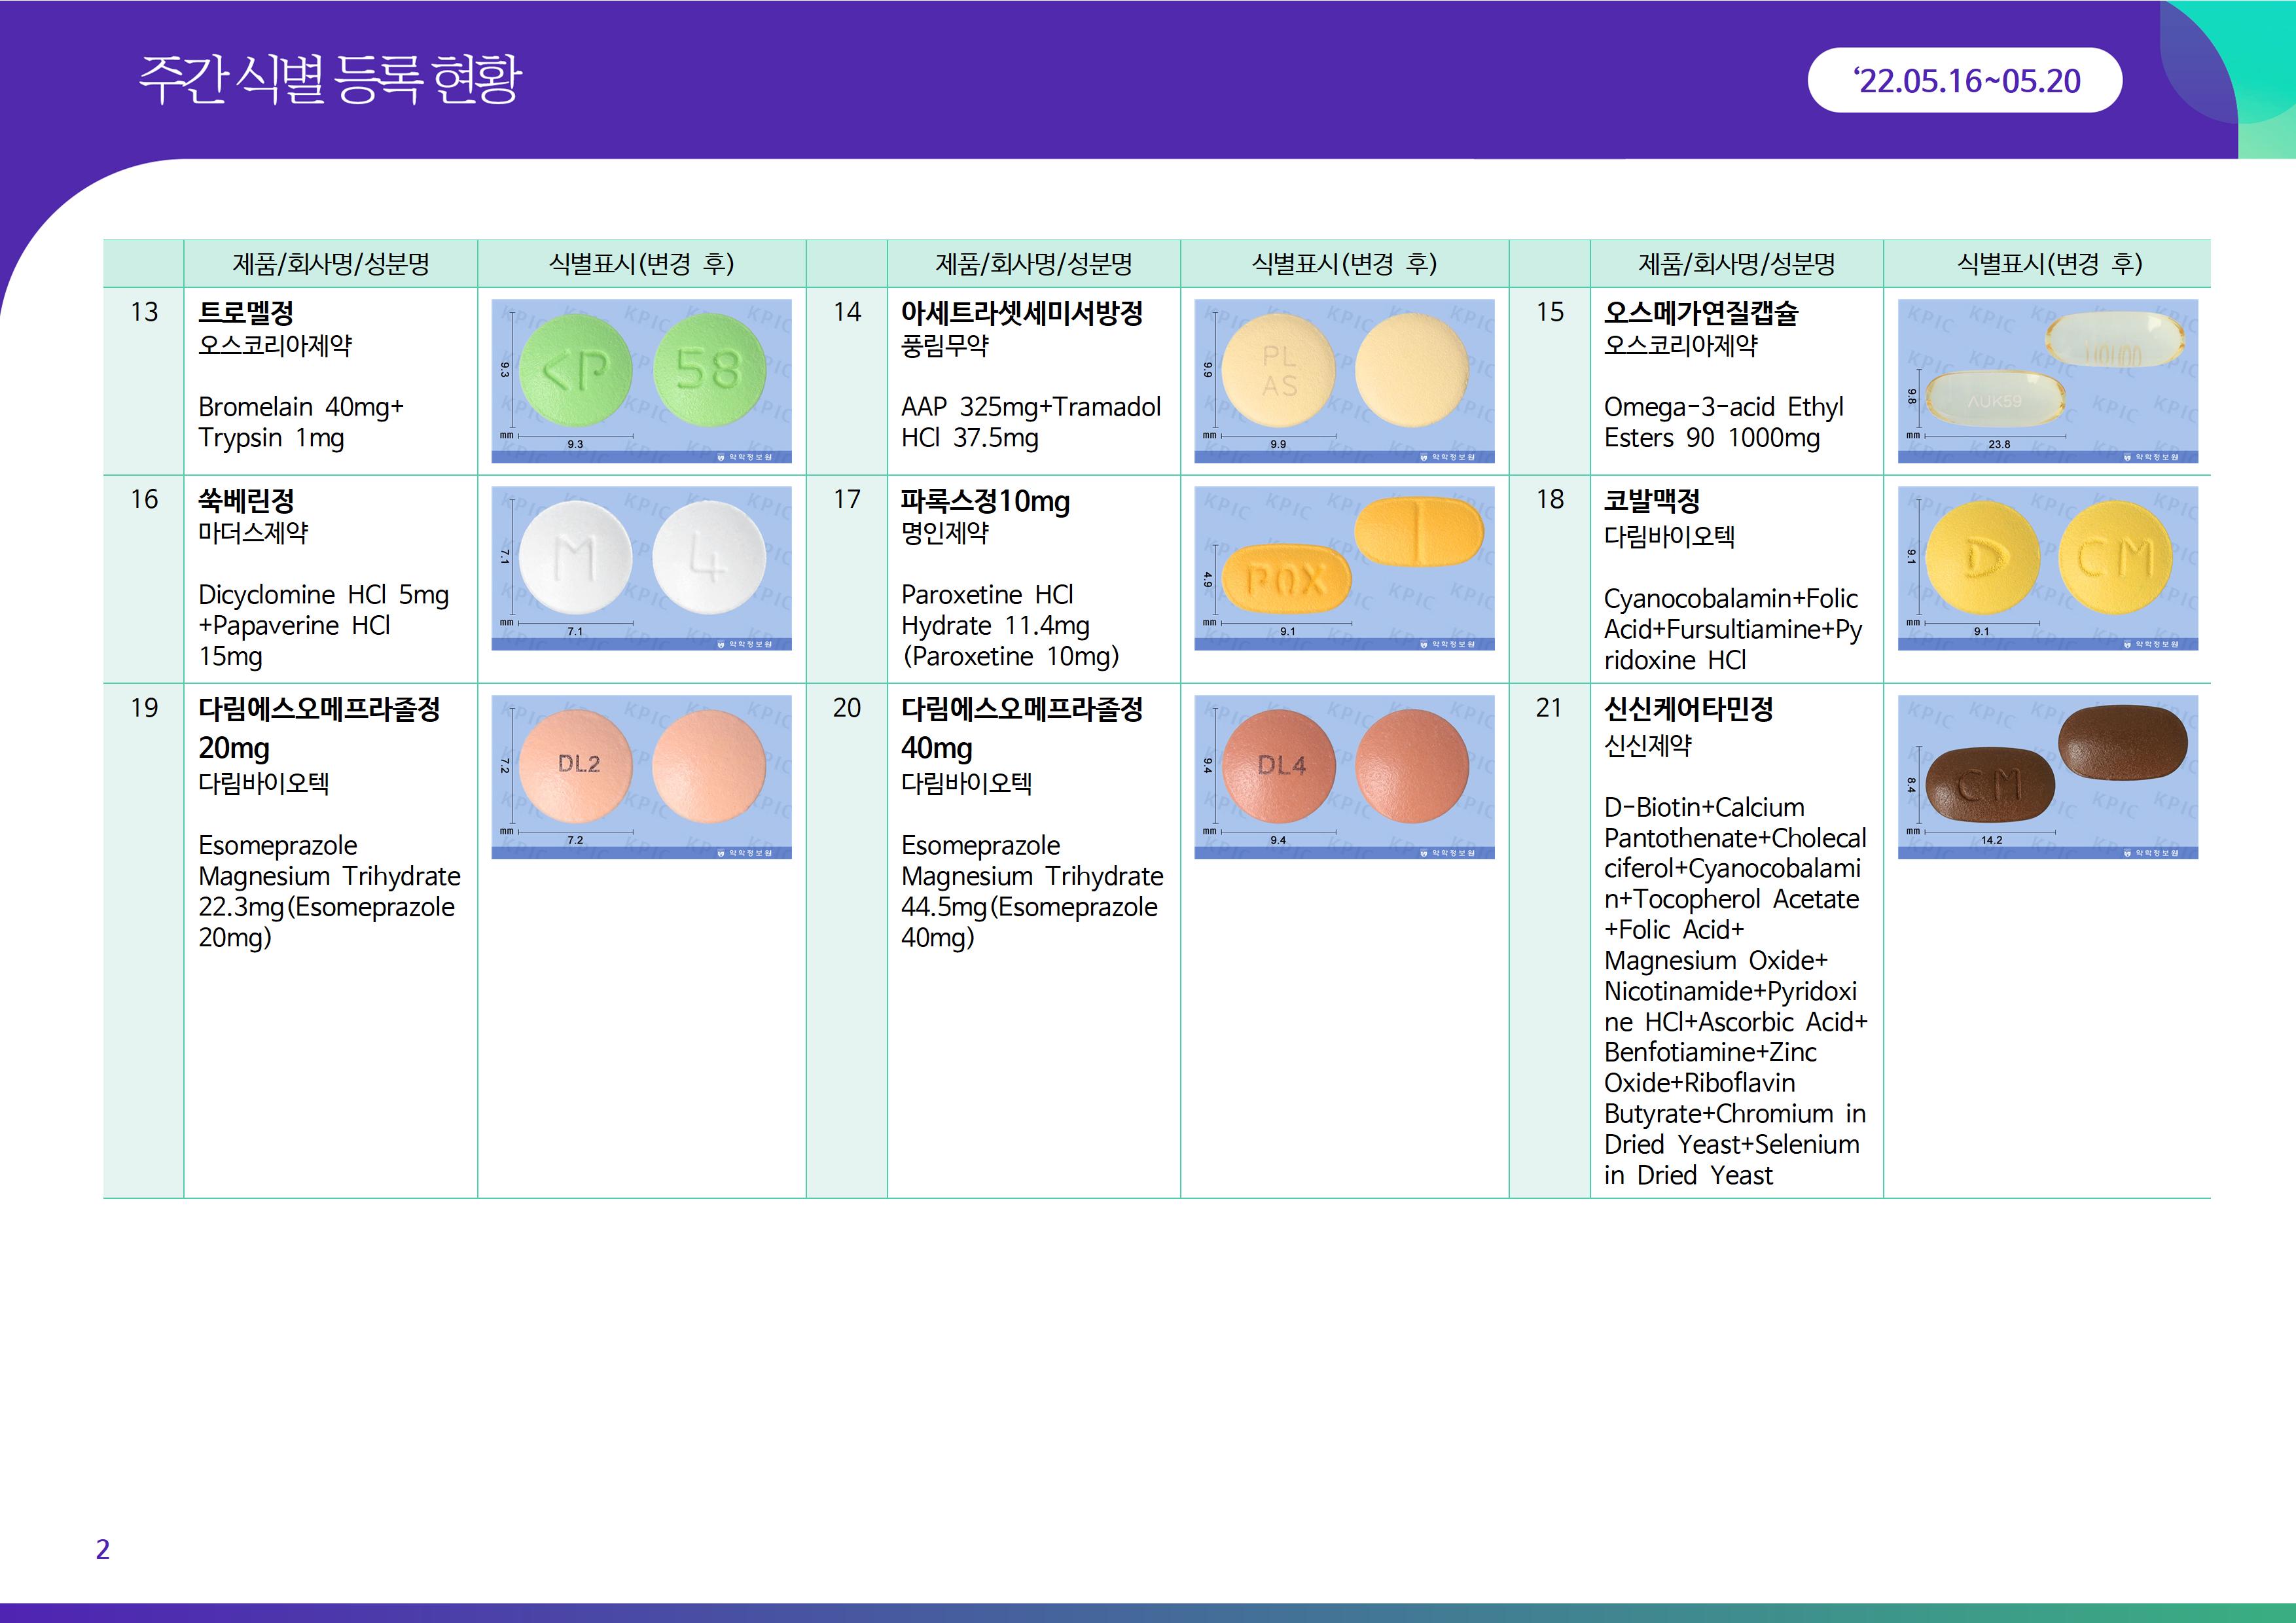Viewport: 2296px width, 1623px height.
Task: Click product name 신신케어타민정
Action: 1688,709
